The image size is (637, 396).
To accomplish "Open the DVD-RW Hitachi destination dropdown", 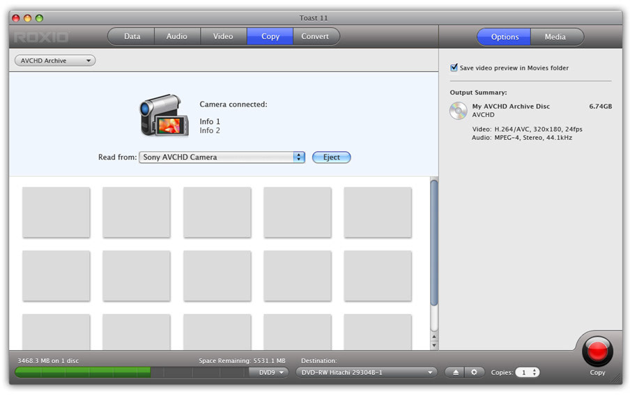I will tap(366, 372).
